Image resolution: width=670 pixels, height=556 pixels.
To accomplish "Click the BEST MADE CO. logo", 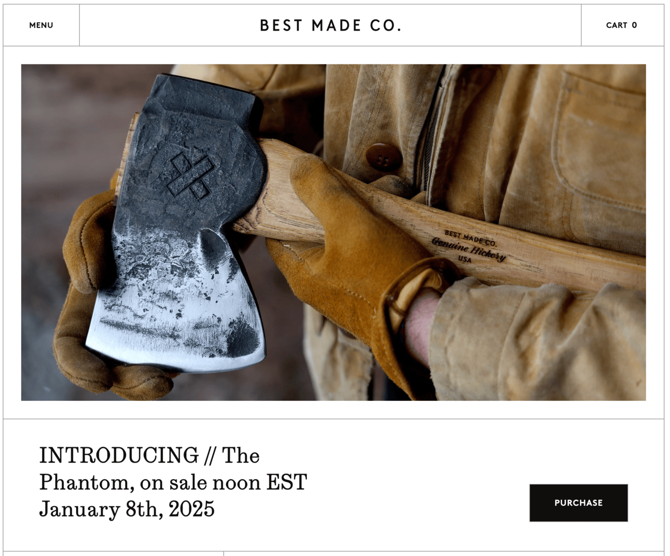I will (x=331, y=25).
